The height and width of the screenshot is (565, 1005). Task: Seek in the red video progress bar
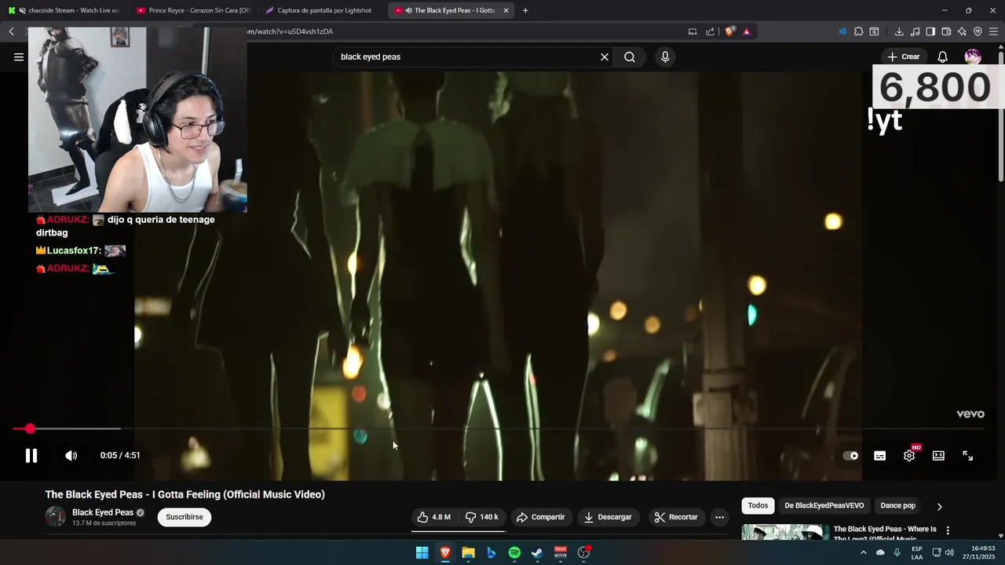click(x=498, y=428)
